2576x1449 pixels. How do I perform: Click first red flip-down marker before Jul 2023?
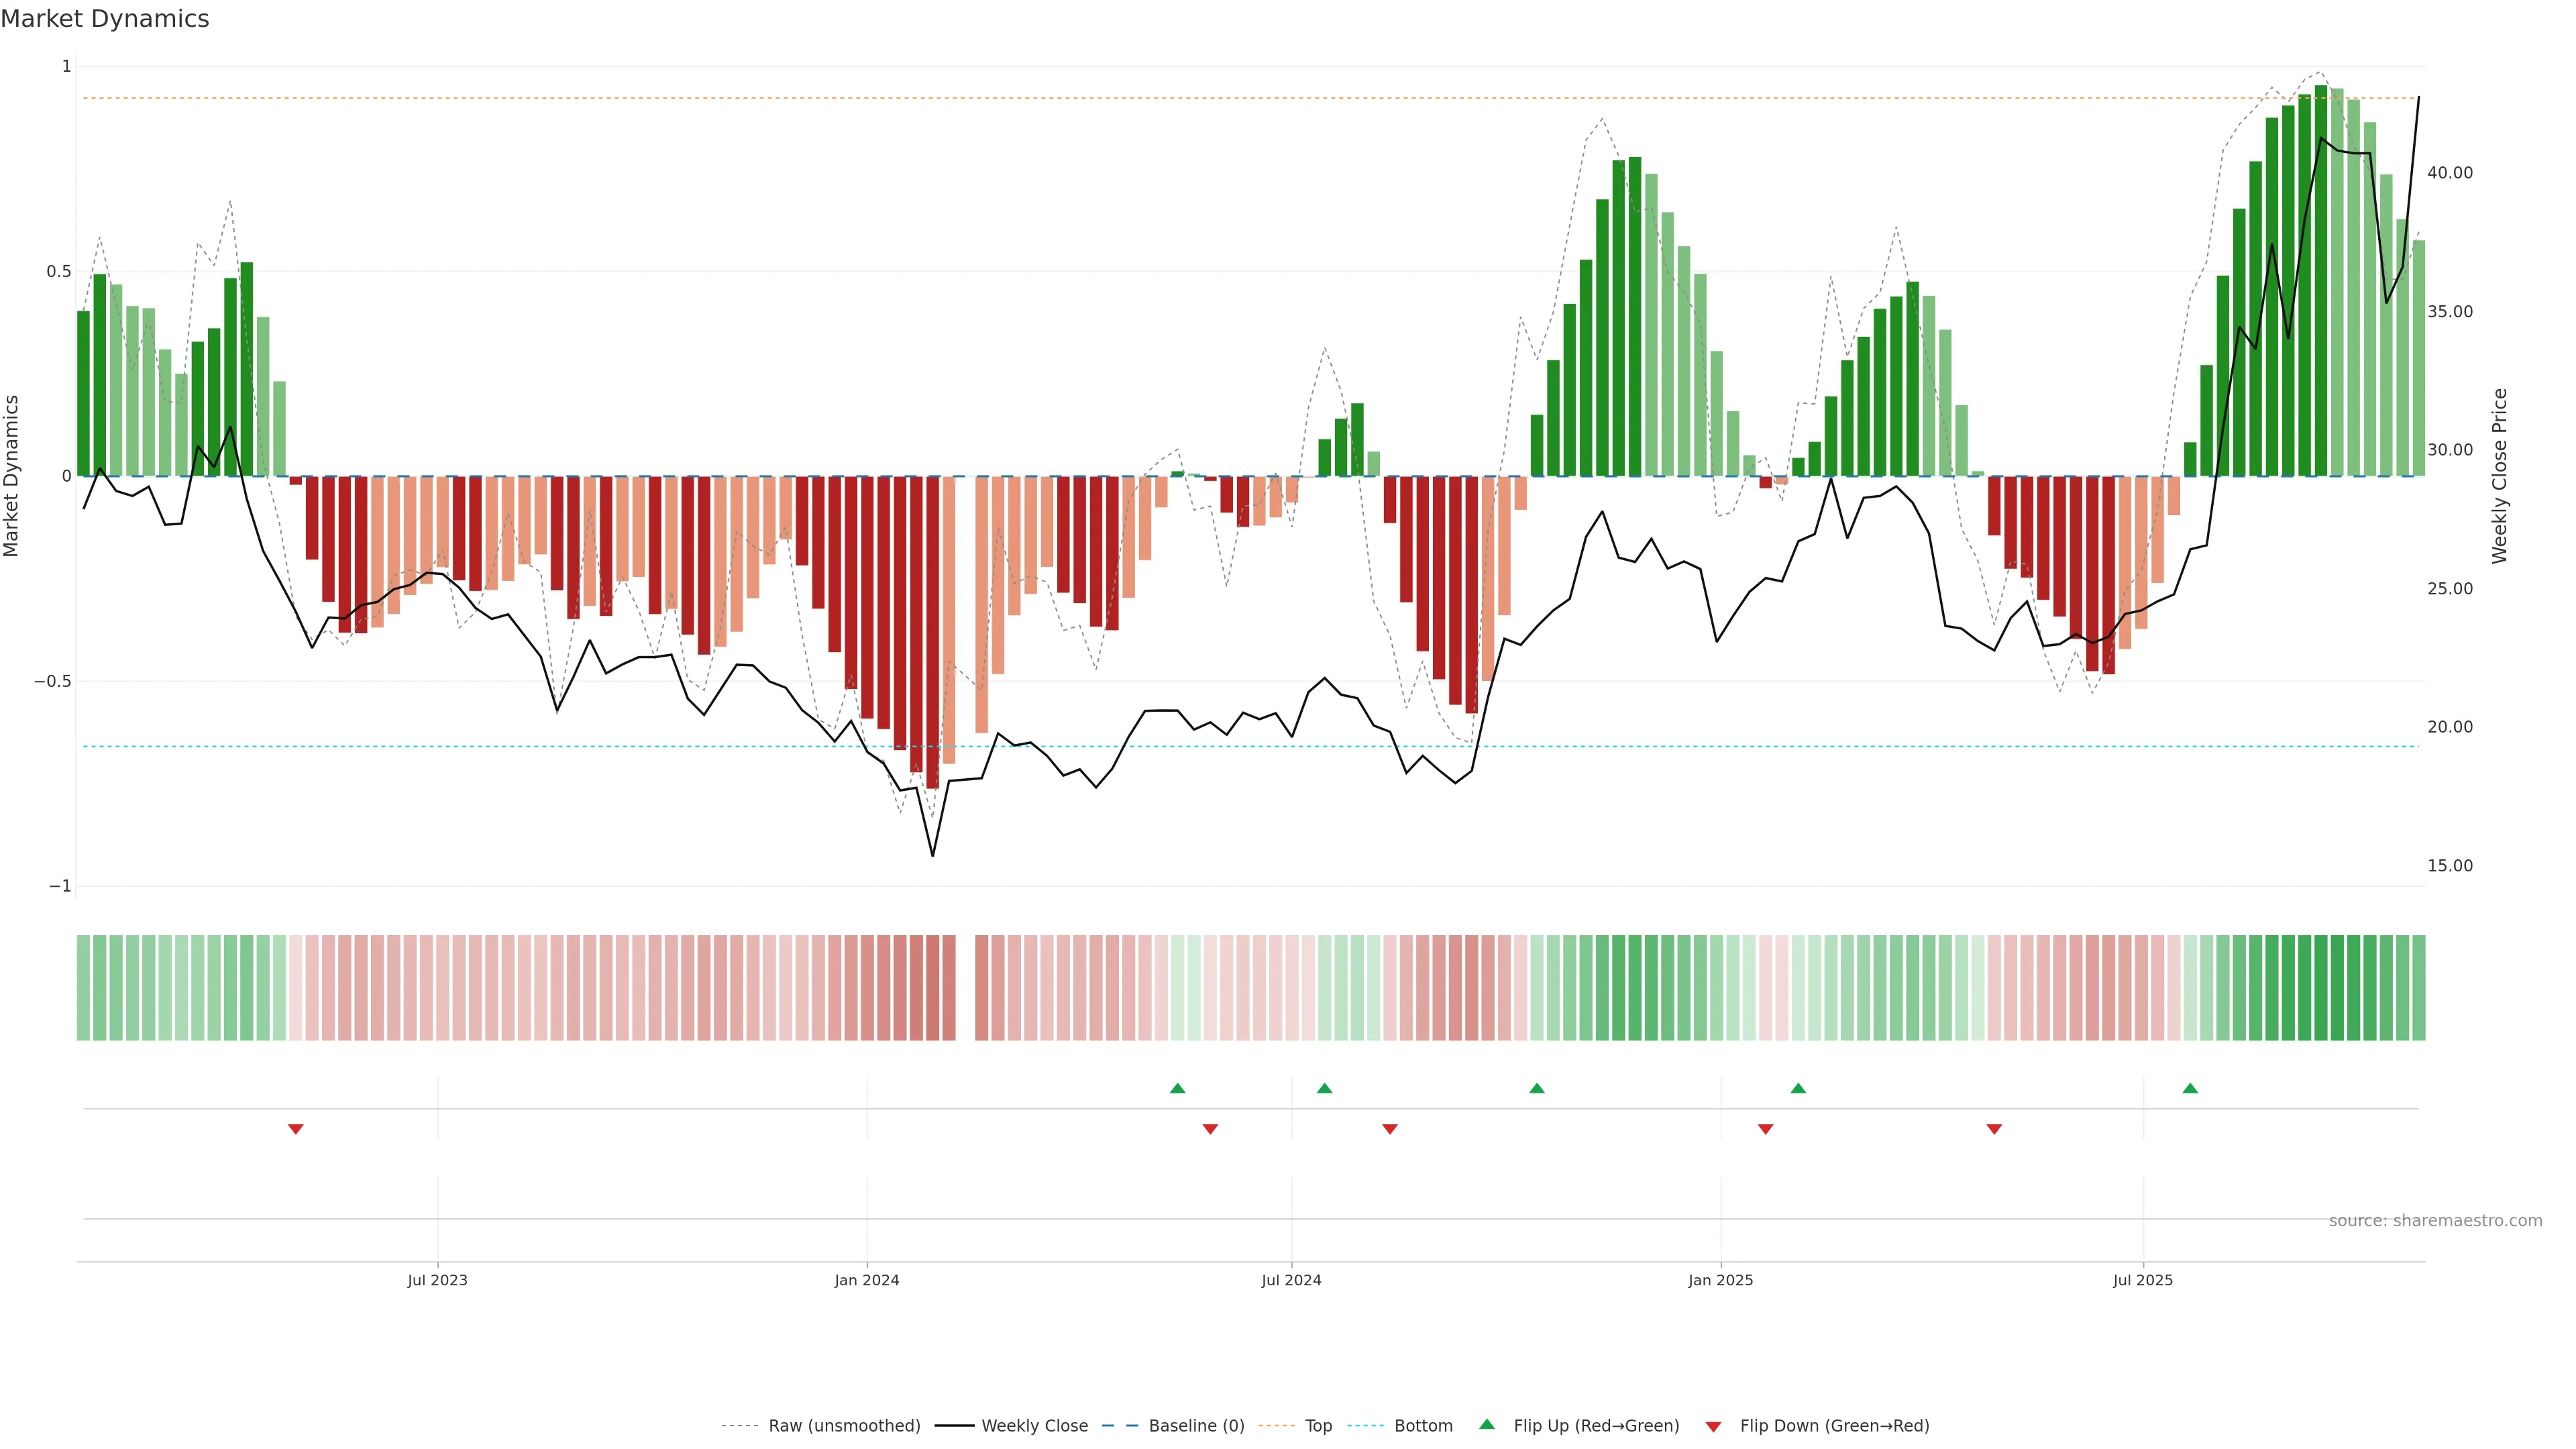point(295,1129)
